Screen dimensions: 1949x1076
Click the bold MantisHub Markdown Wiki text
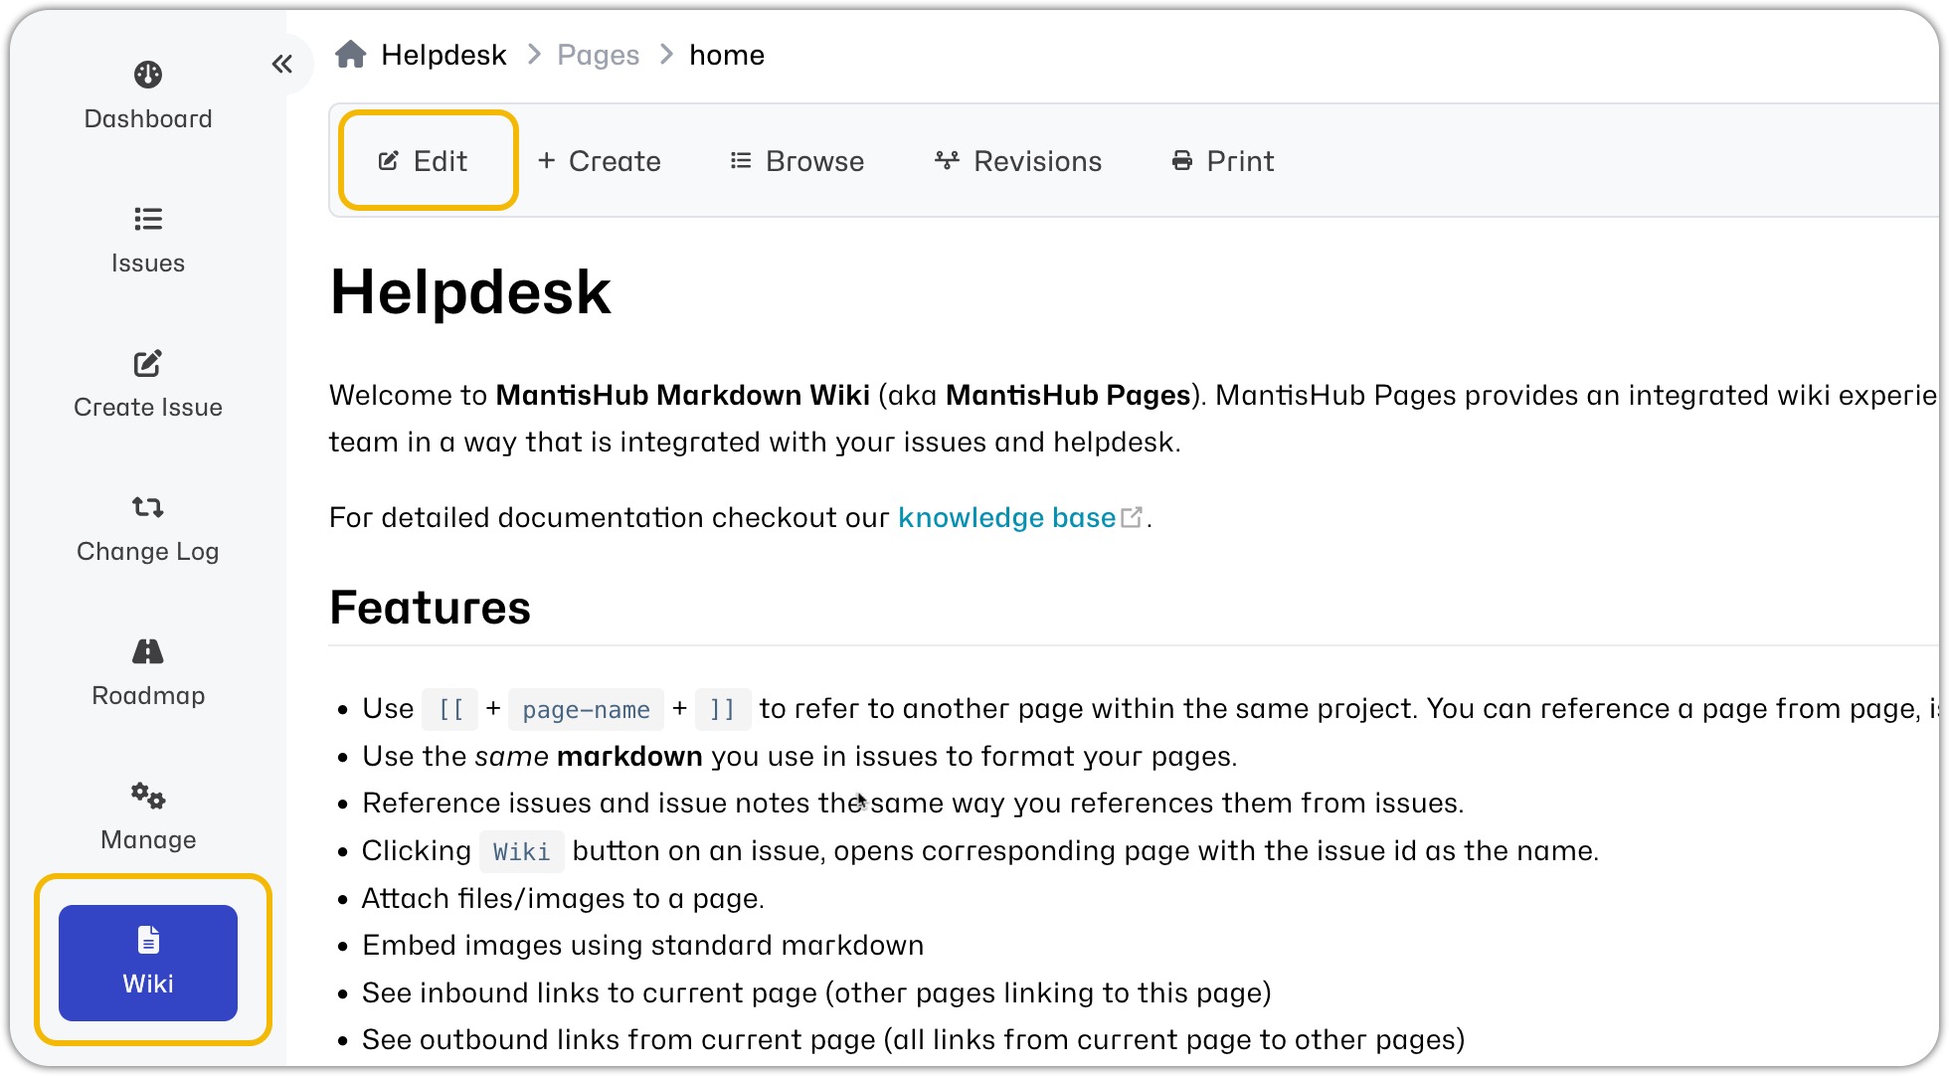click(683, 396)
